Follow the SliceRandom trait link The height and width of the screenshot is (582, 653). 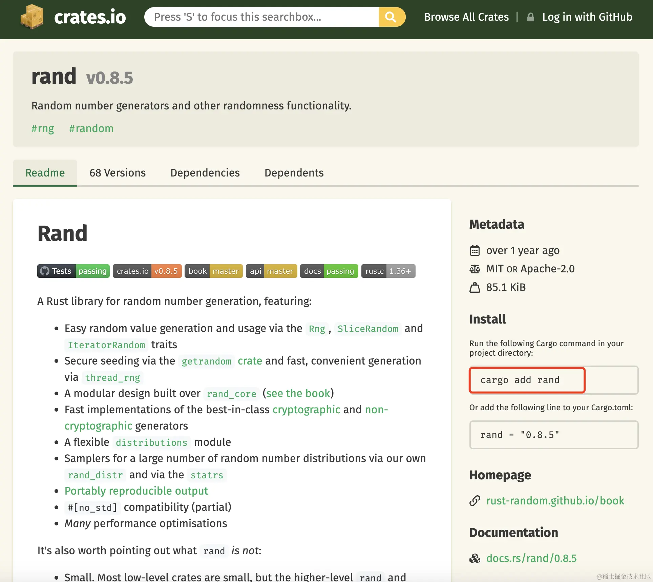368,329
